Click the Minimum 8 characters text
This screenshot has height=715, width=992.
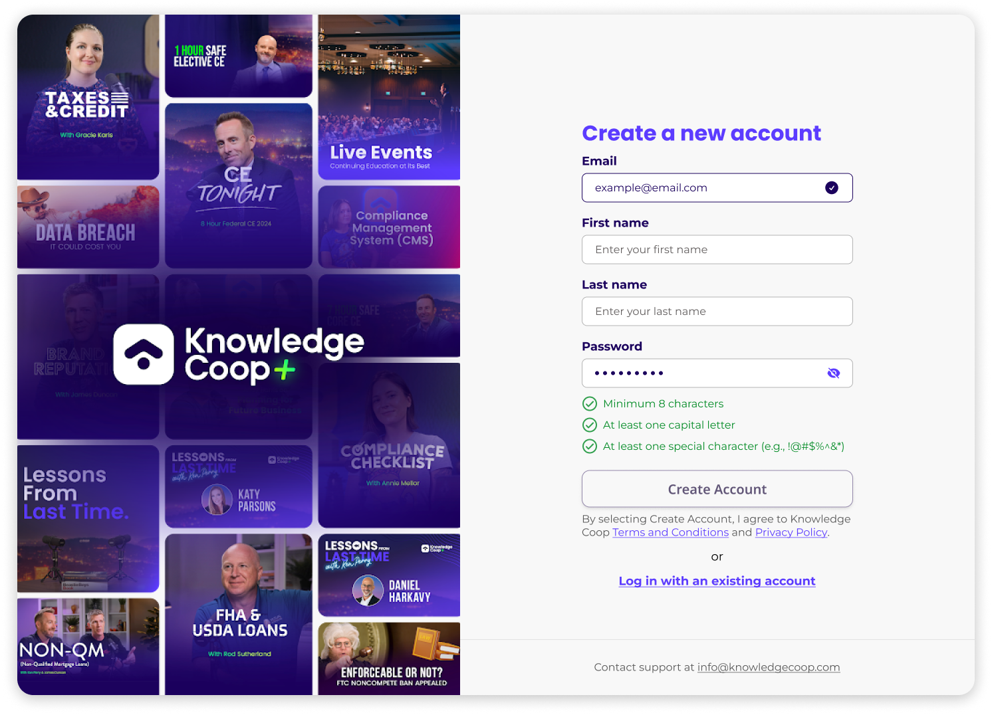663,403
